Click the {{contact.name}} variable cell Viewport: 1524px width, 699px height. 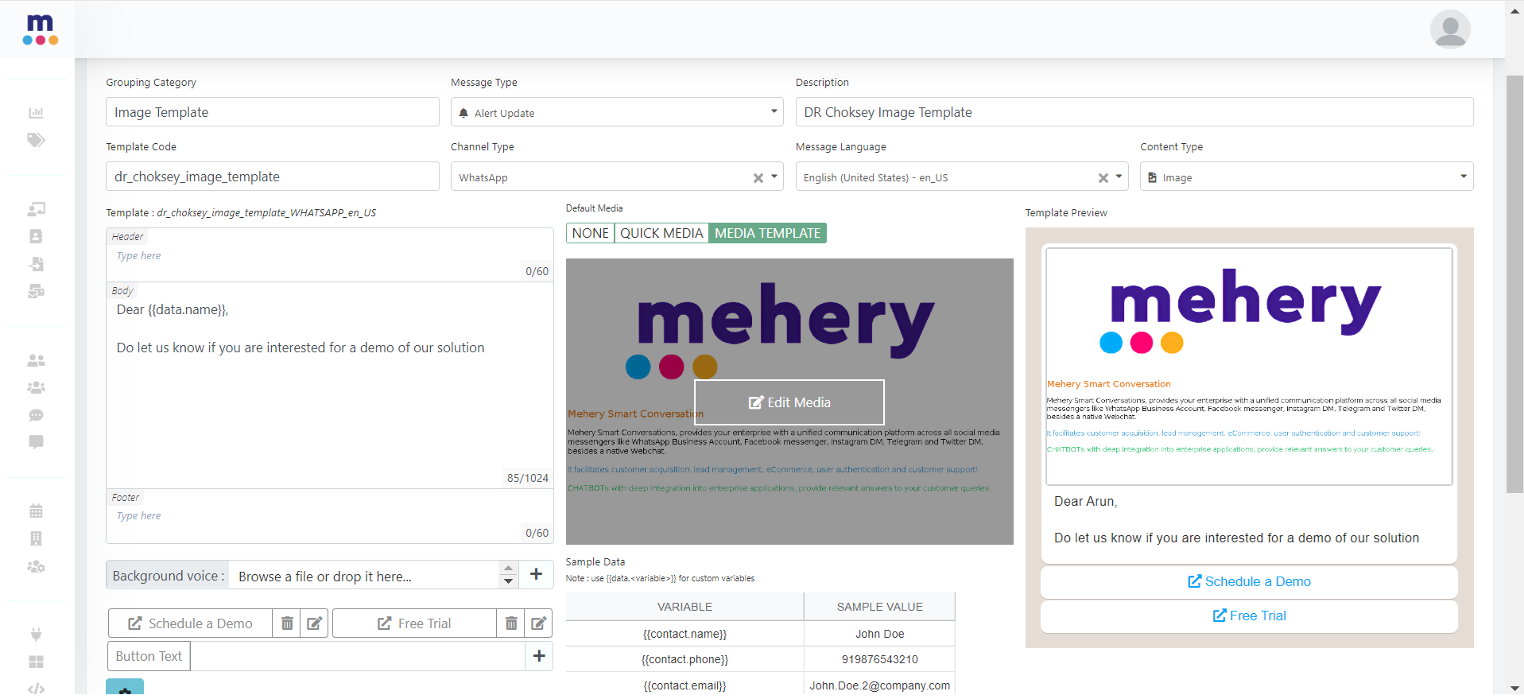[x=684, y=634]
